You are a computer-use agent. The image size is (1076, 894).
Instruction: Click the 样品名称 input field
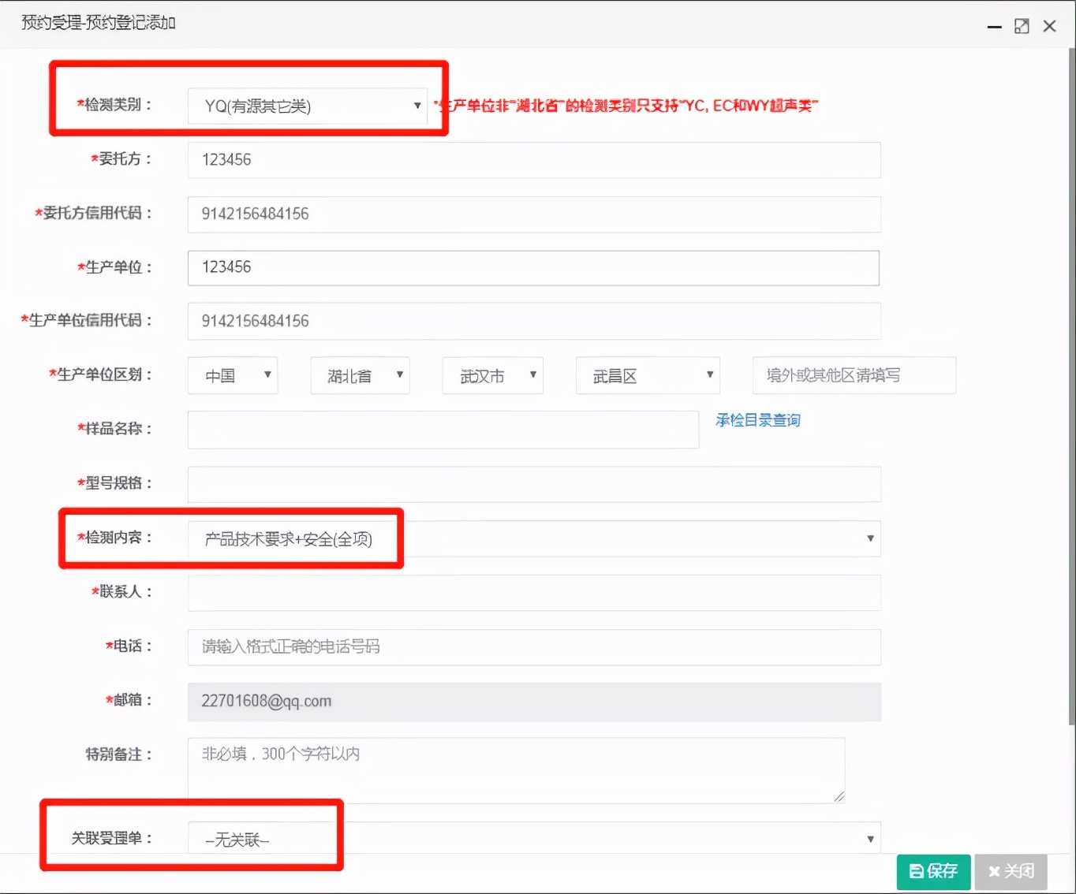pos(442,430)
